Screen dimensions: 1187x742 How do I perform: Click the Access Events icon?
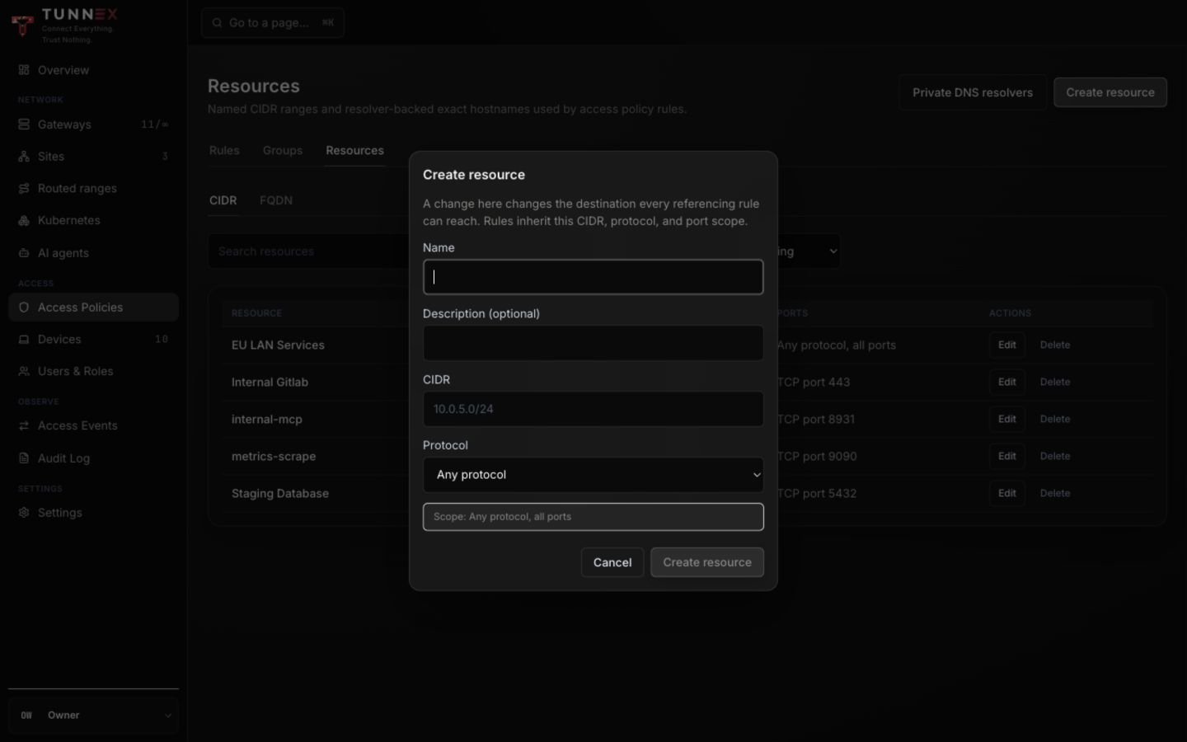[24, 426]
